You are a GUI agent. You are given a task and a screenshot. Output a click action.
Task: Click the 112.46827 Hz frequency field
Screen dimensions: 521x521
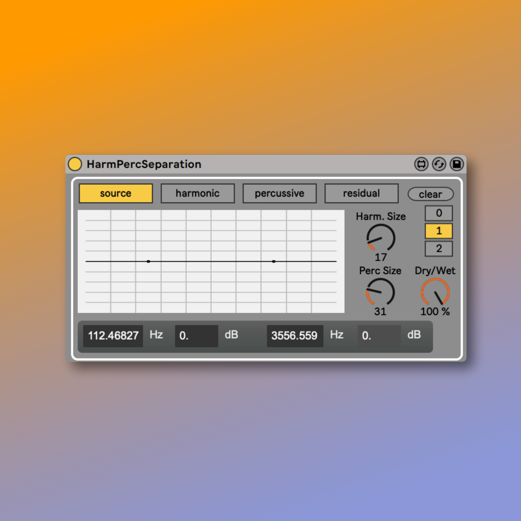click(113, 336)
